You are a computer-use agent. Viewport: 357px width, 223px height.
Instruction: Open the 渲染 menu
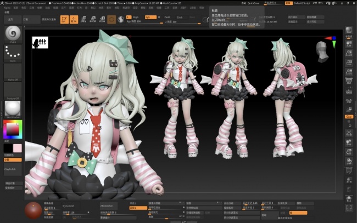pos(135,8)
